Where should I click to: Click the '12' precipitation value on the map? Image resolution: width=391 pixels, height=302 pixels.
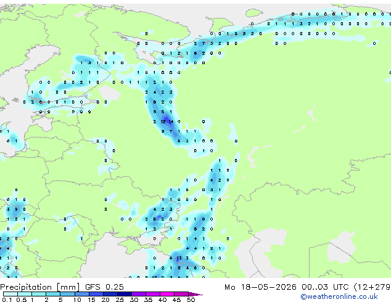click(x=163, y=121)
